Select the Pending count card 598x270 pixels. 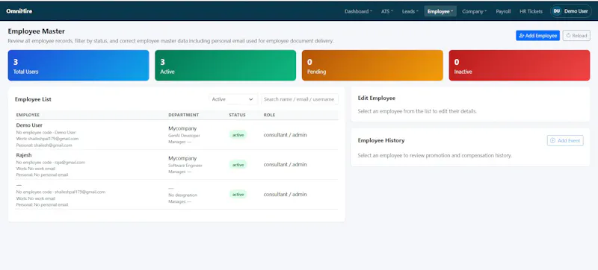click(x=372, y=66)
